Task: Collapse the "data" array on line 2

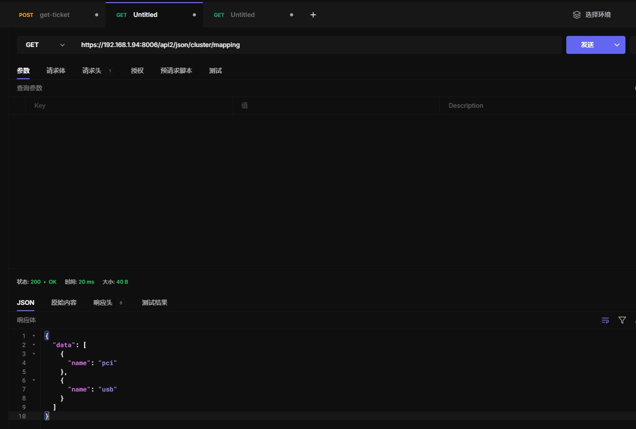Action: [x=34, y=345]
